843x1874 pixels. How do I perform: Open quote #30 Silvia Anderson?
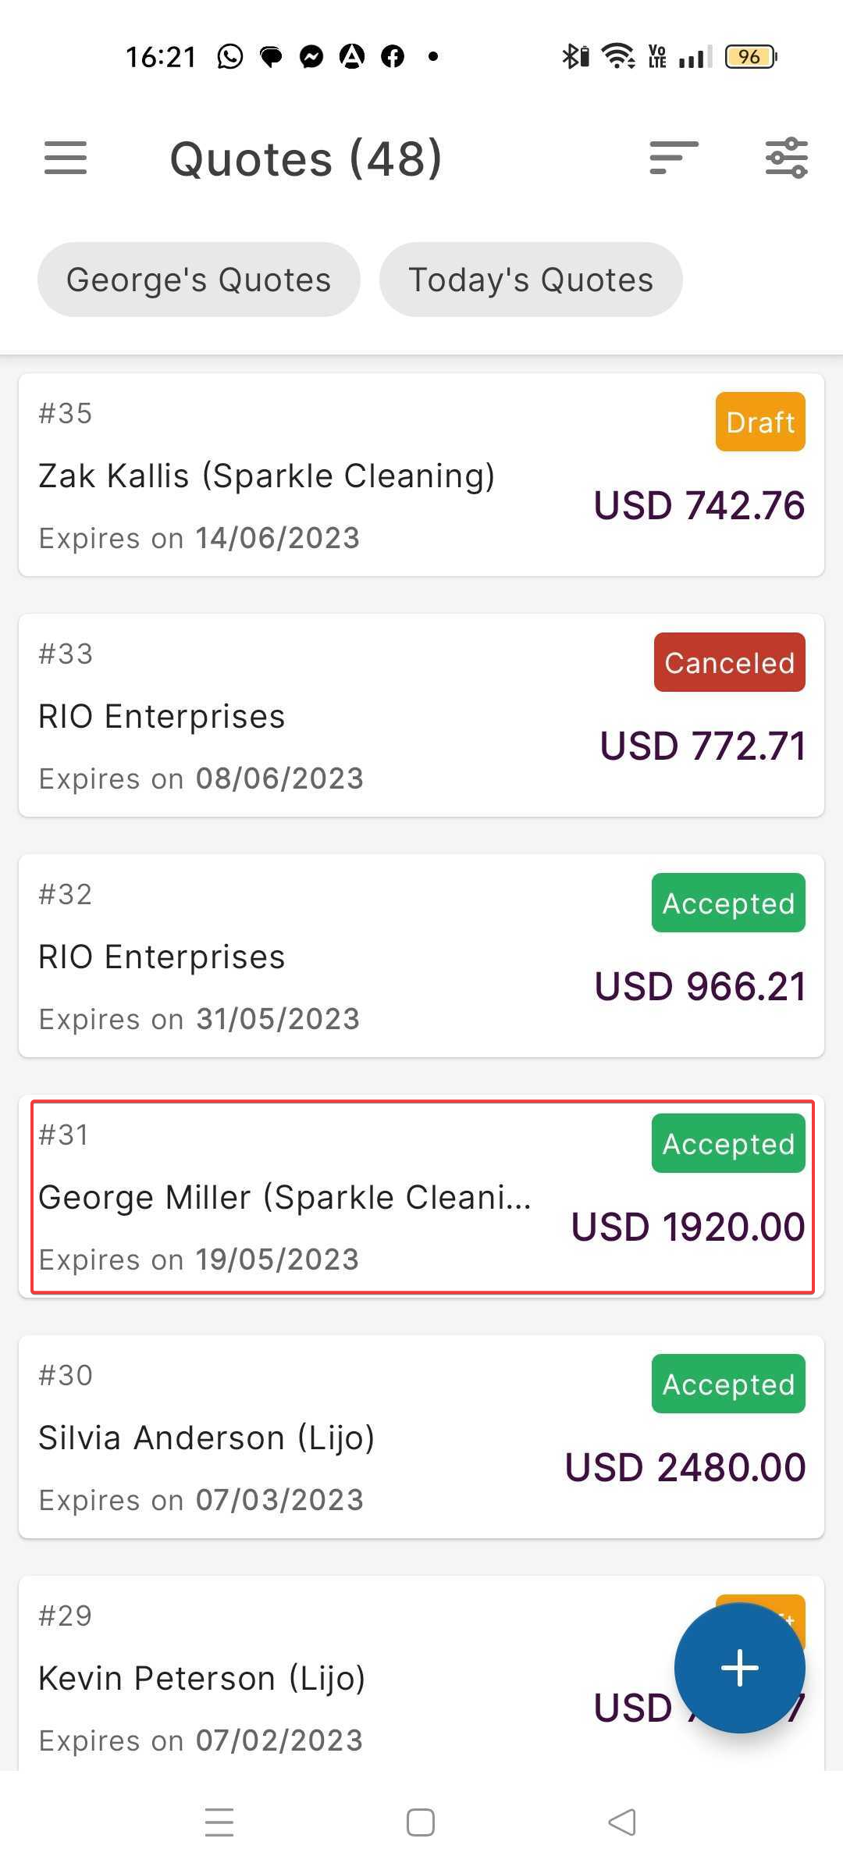(x=312, y=1438)
